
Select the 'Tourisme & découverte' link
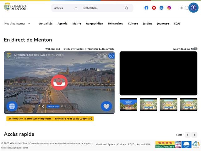(x=101, y=49)
